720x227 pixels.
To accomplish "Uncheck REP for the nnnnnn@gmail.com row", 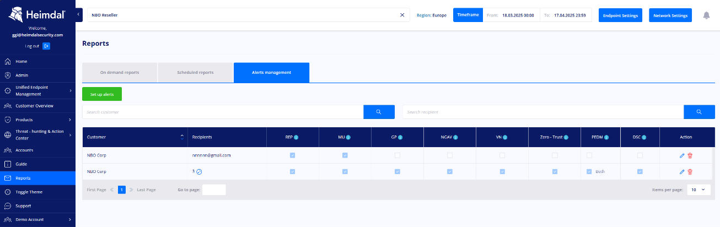I will pyautogui.click(x=292, y=155).
